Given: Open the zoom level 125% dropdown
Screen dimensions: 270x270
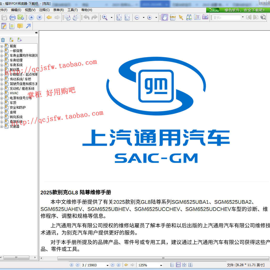Looking at the screenshot, I should click(x=161, y=265).
